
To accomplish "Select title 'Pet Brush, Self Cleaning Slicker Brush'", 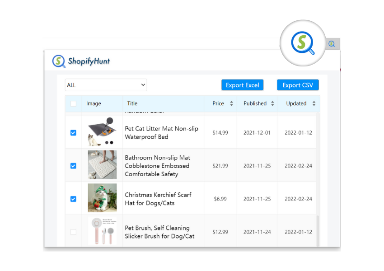I will pyautogui.click(x=159, y=232).
